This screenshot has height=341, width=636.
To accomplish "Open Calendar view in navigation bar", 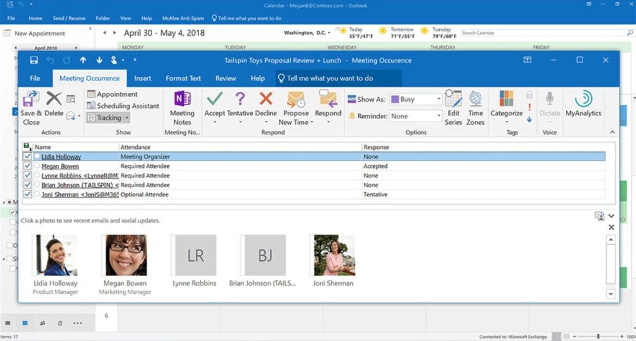I will 25,323.
